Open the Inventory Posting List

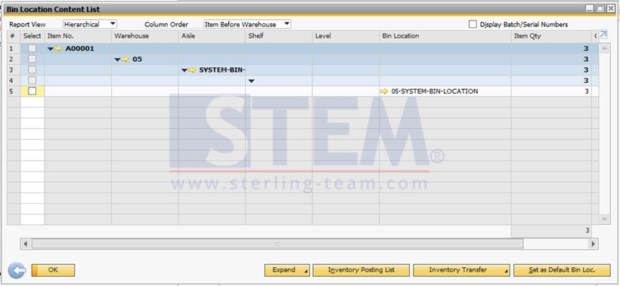tap(361, 270)
